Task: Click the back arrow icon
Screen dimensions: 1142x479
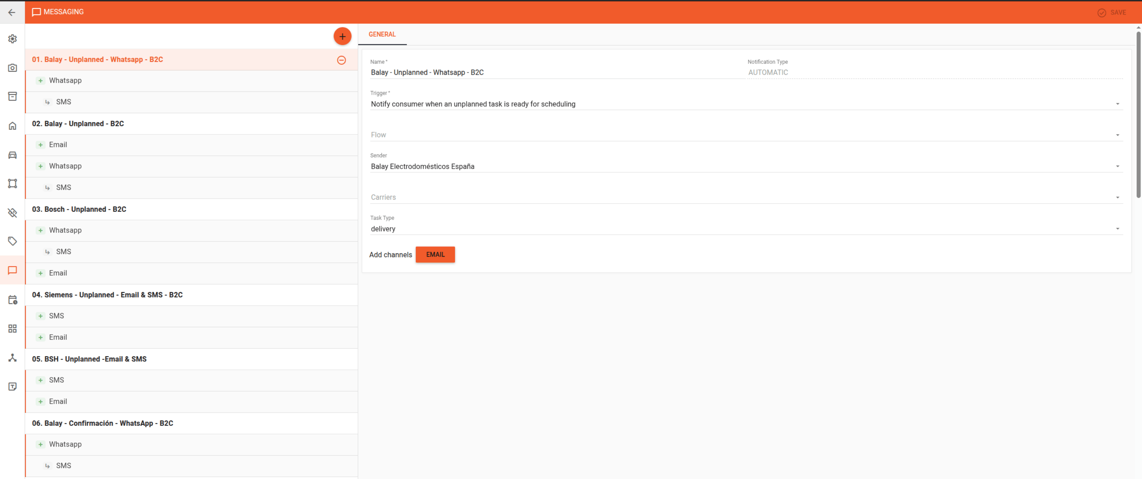Action: [x=12, y=12]
